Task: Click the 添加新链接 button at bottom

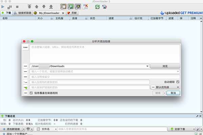Action: pyautogui.click(x=13, y=129)
